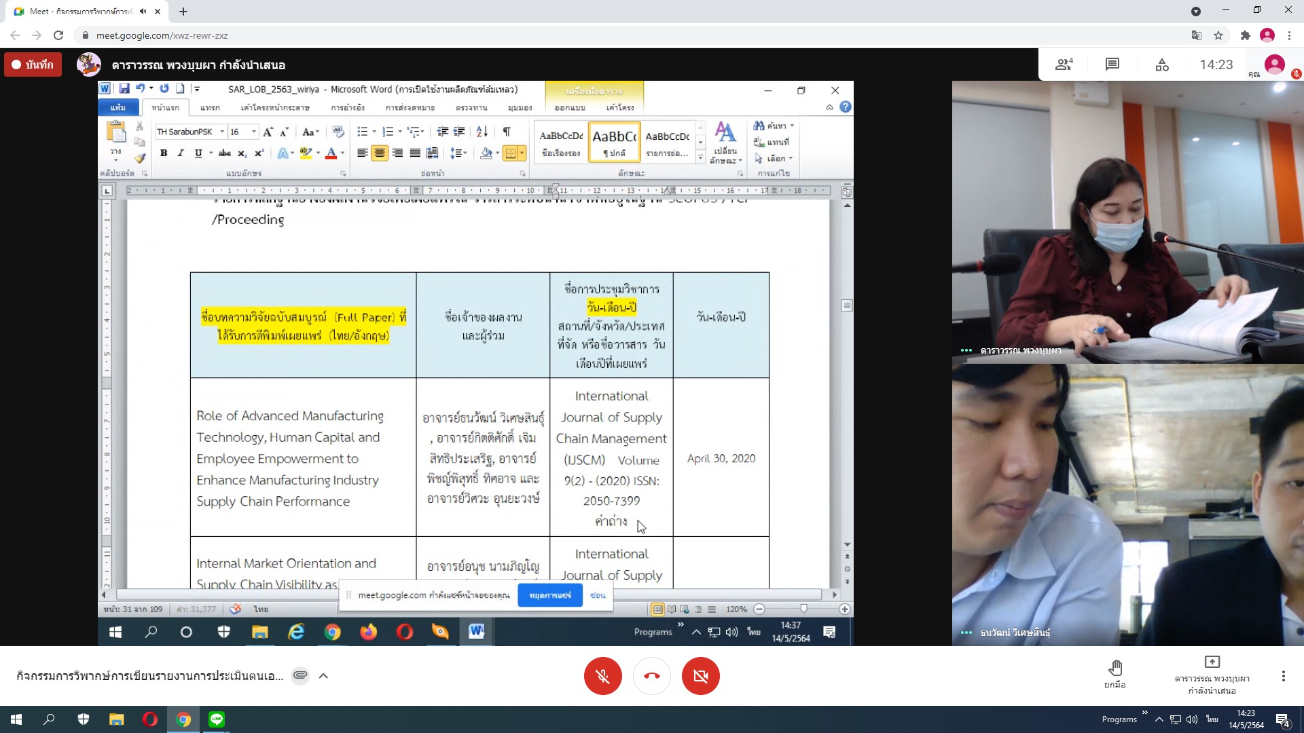Toggle microphone mute button
This screenshot has height=733, width=1304.
point(602,676)
